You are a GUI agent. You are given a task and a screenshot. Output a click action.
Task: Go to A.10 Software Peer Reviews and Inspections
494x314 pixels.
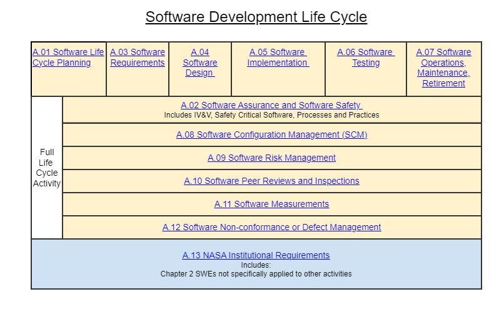[271, 181]
